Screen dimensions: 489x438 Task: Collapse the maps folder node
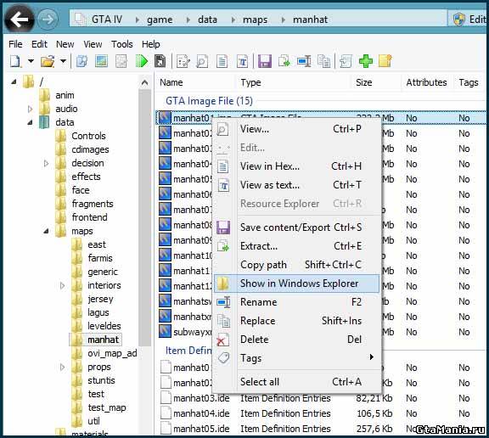click(x=46, y=231)
